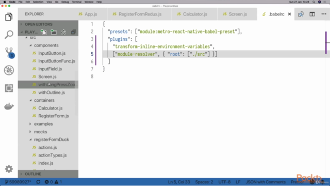Open withLongPressZoom file in explorer
The image size is (330, 186).
[48, 85]
